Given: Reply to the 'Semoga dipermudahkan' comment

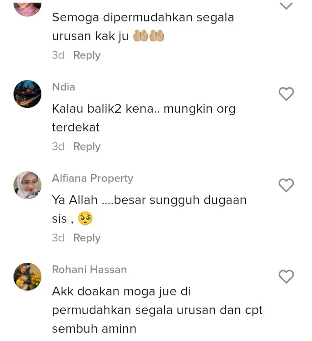Looking at the screenshot, I should click(87, 55).
